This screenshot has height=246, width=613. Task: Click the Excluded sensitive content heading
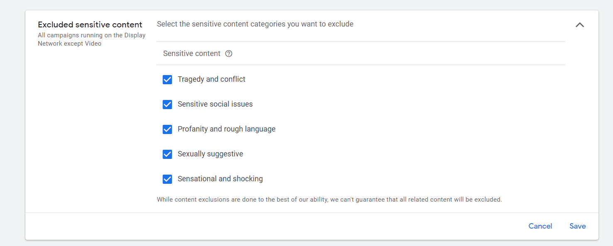tap(90, 24)
